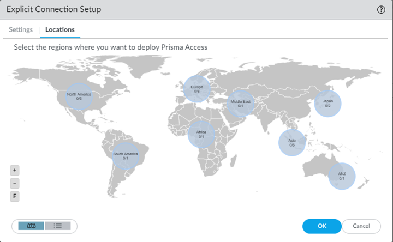Screen dimensions: 393x242
Task: Pick the Japan region bubble
Action: (327, 104)
